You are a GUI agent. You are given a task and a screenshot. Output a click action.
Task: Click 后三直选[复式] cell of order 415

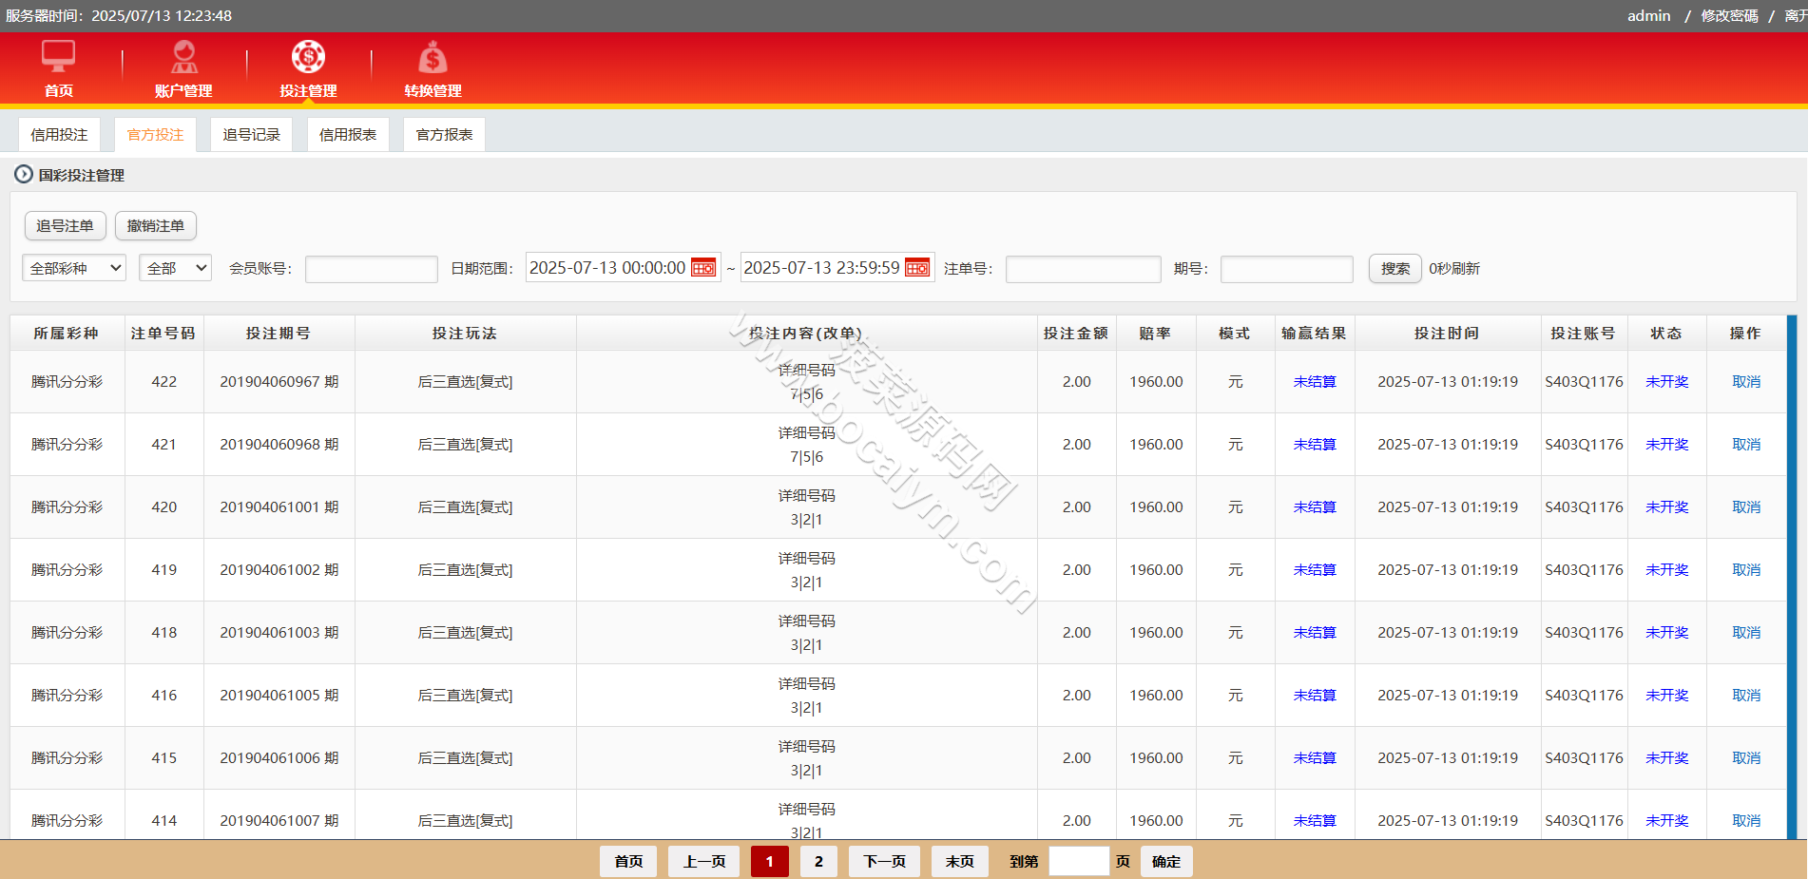(465, 758)
